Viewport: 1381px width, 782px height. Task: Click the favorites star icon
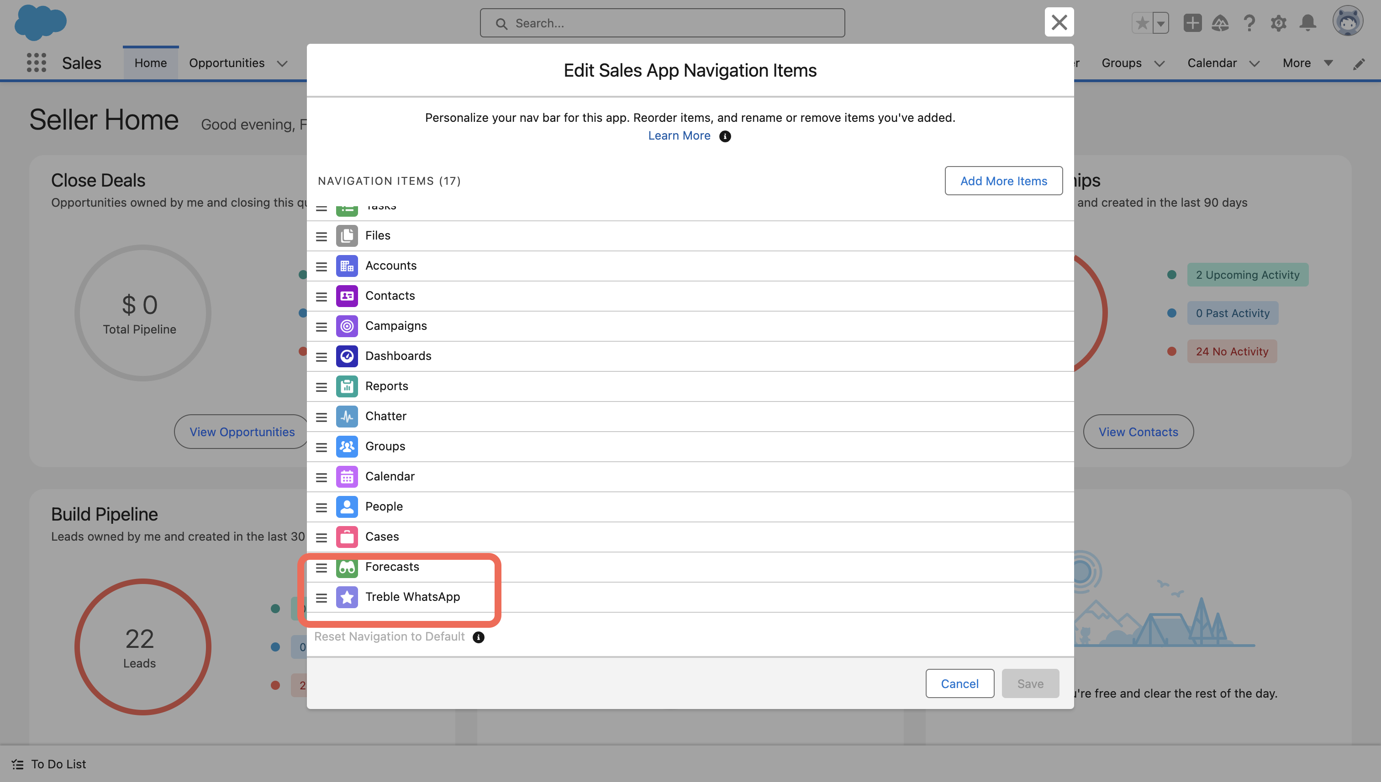pyautogui.click(x=1142, y=23)
